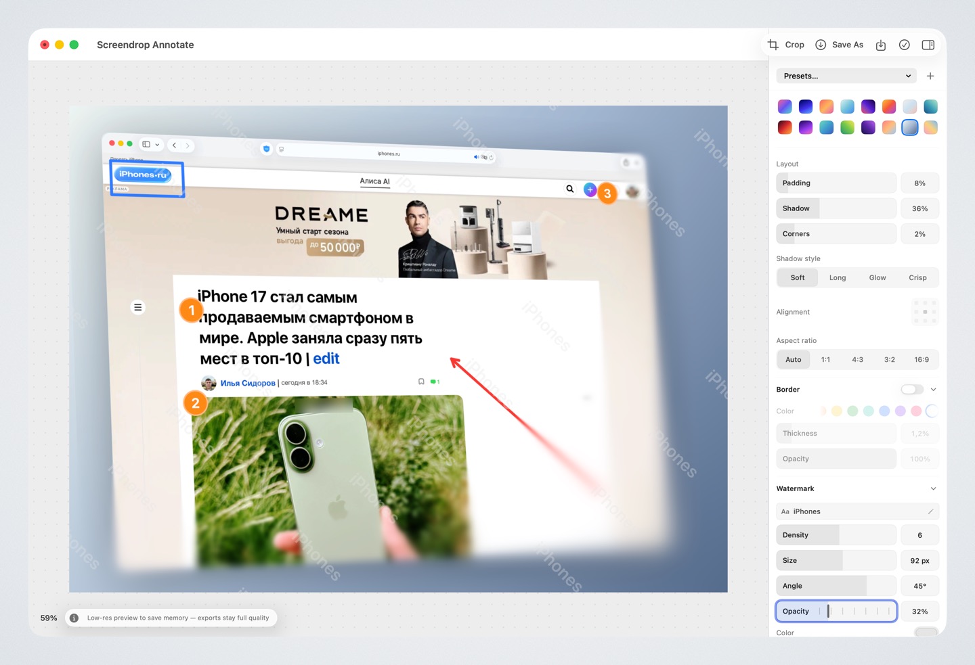This screenshot has height=665, width=975.
Task: Collapse the Border section chevron
Action: 934,389
